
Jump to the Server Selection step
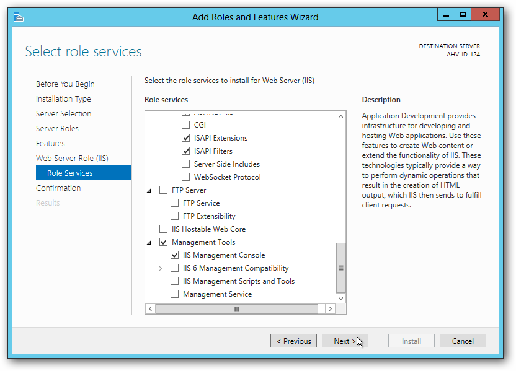click(63, 114)
